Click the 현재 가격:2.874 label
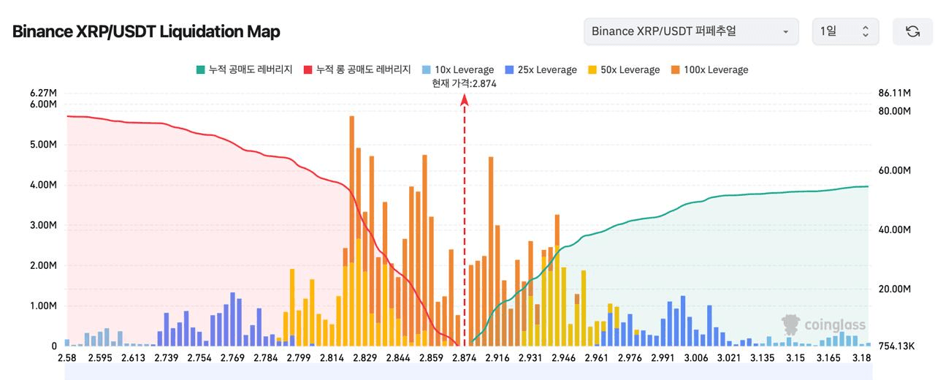Viewport: 935px width, 380px height. pyautogui.click(x=464, y=83)
